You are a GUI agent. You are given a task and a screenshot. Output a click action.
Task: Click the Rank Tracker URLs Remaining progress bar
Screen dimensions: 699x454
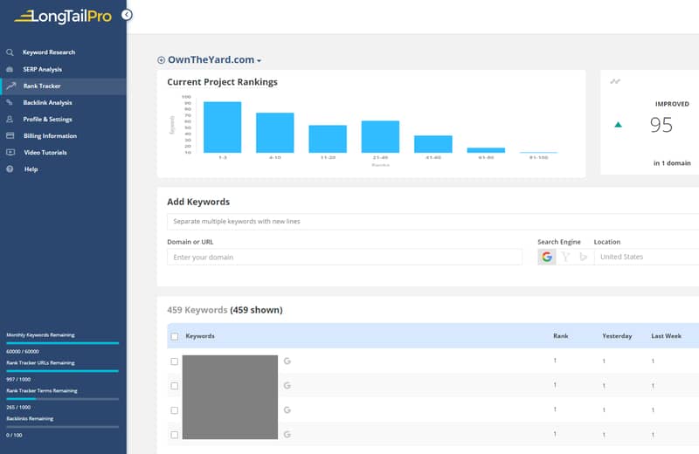(62, 371)
